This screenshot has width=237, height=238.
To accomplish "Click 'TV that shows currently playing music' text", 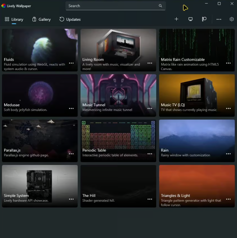I will (x=189, y=110).
